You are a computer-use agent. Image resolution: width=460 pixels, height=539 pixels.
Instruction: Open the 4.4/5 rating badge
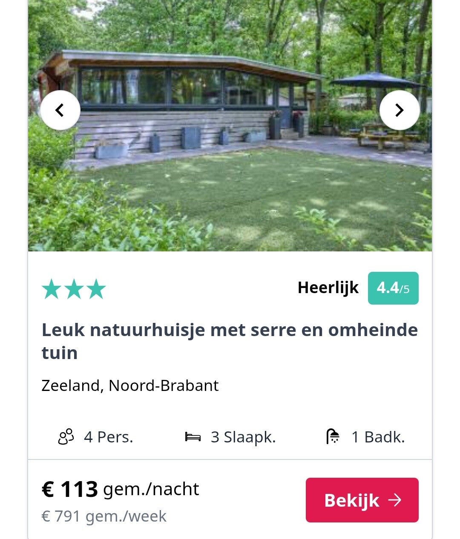[x=393, y=288]
